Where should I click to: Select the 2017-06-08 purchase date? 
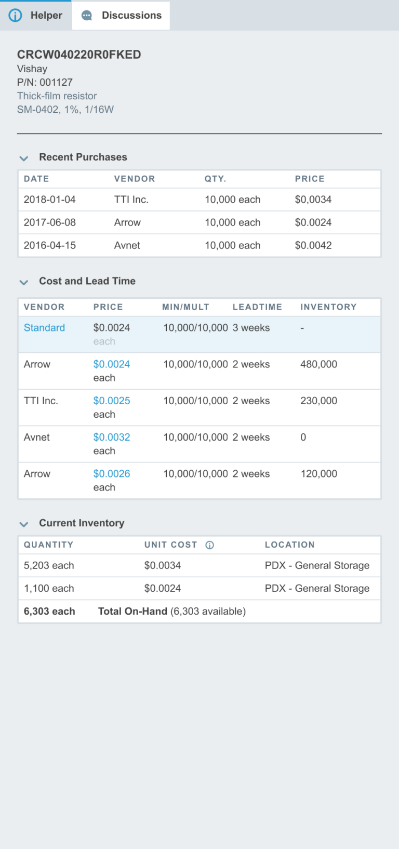click(x=50, y=222)
